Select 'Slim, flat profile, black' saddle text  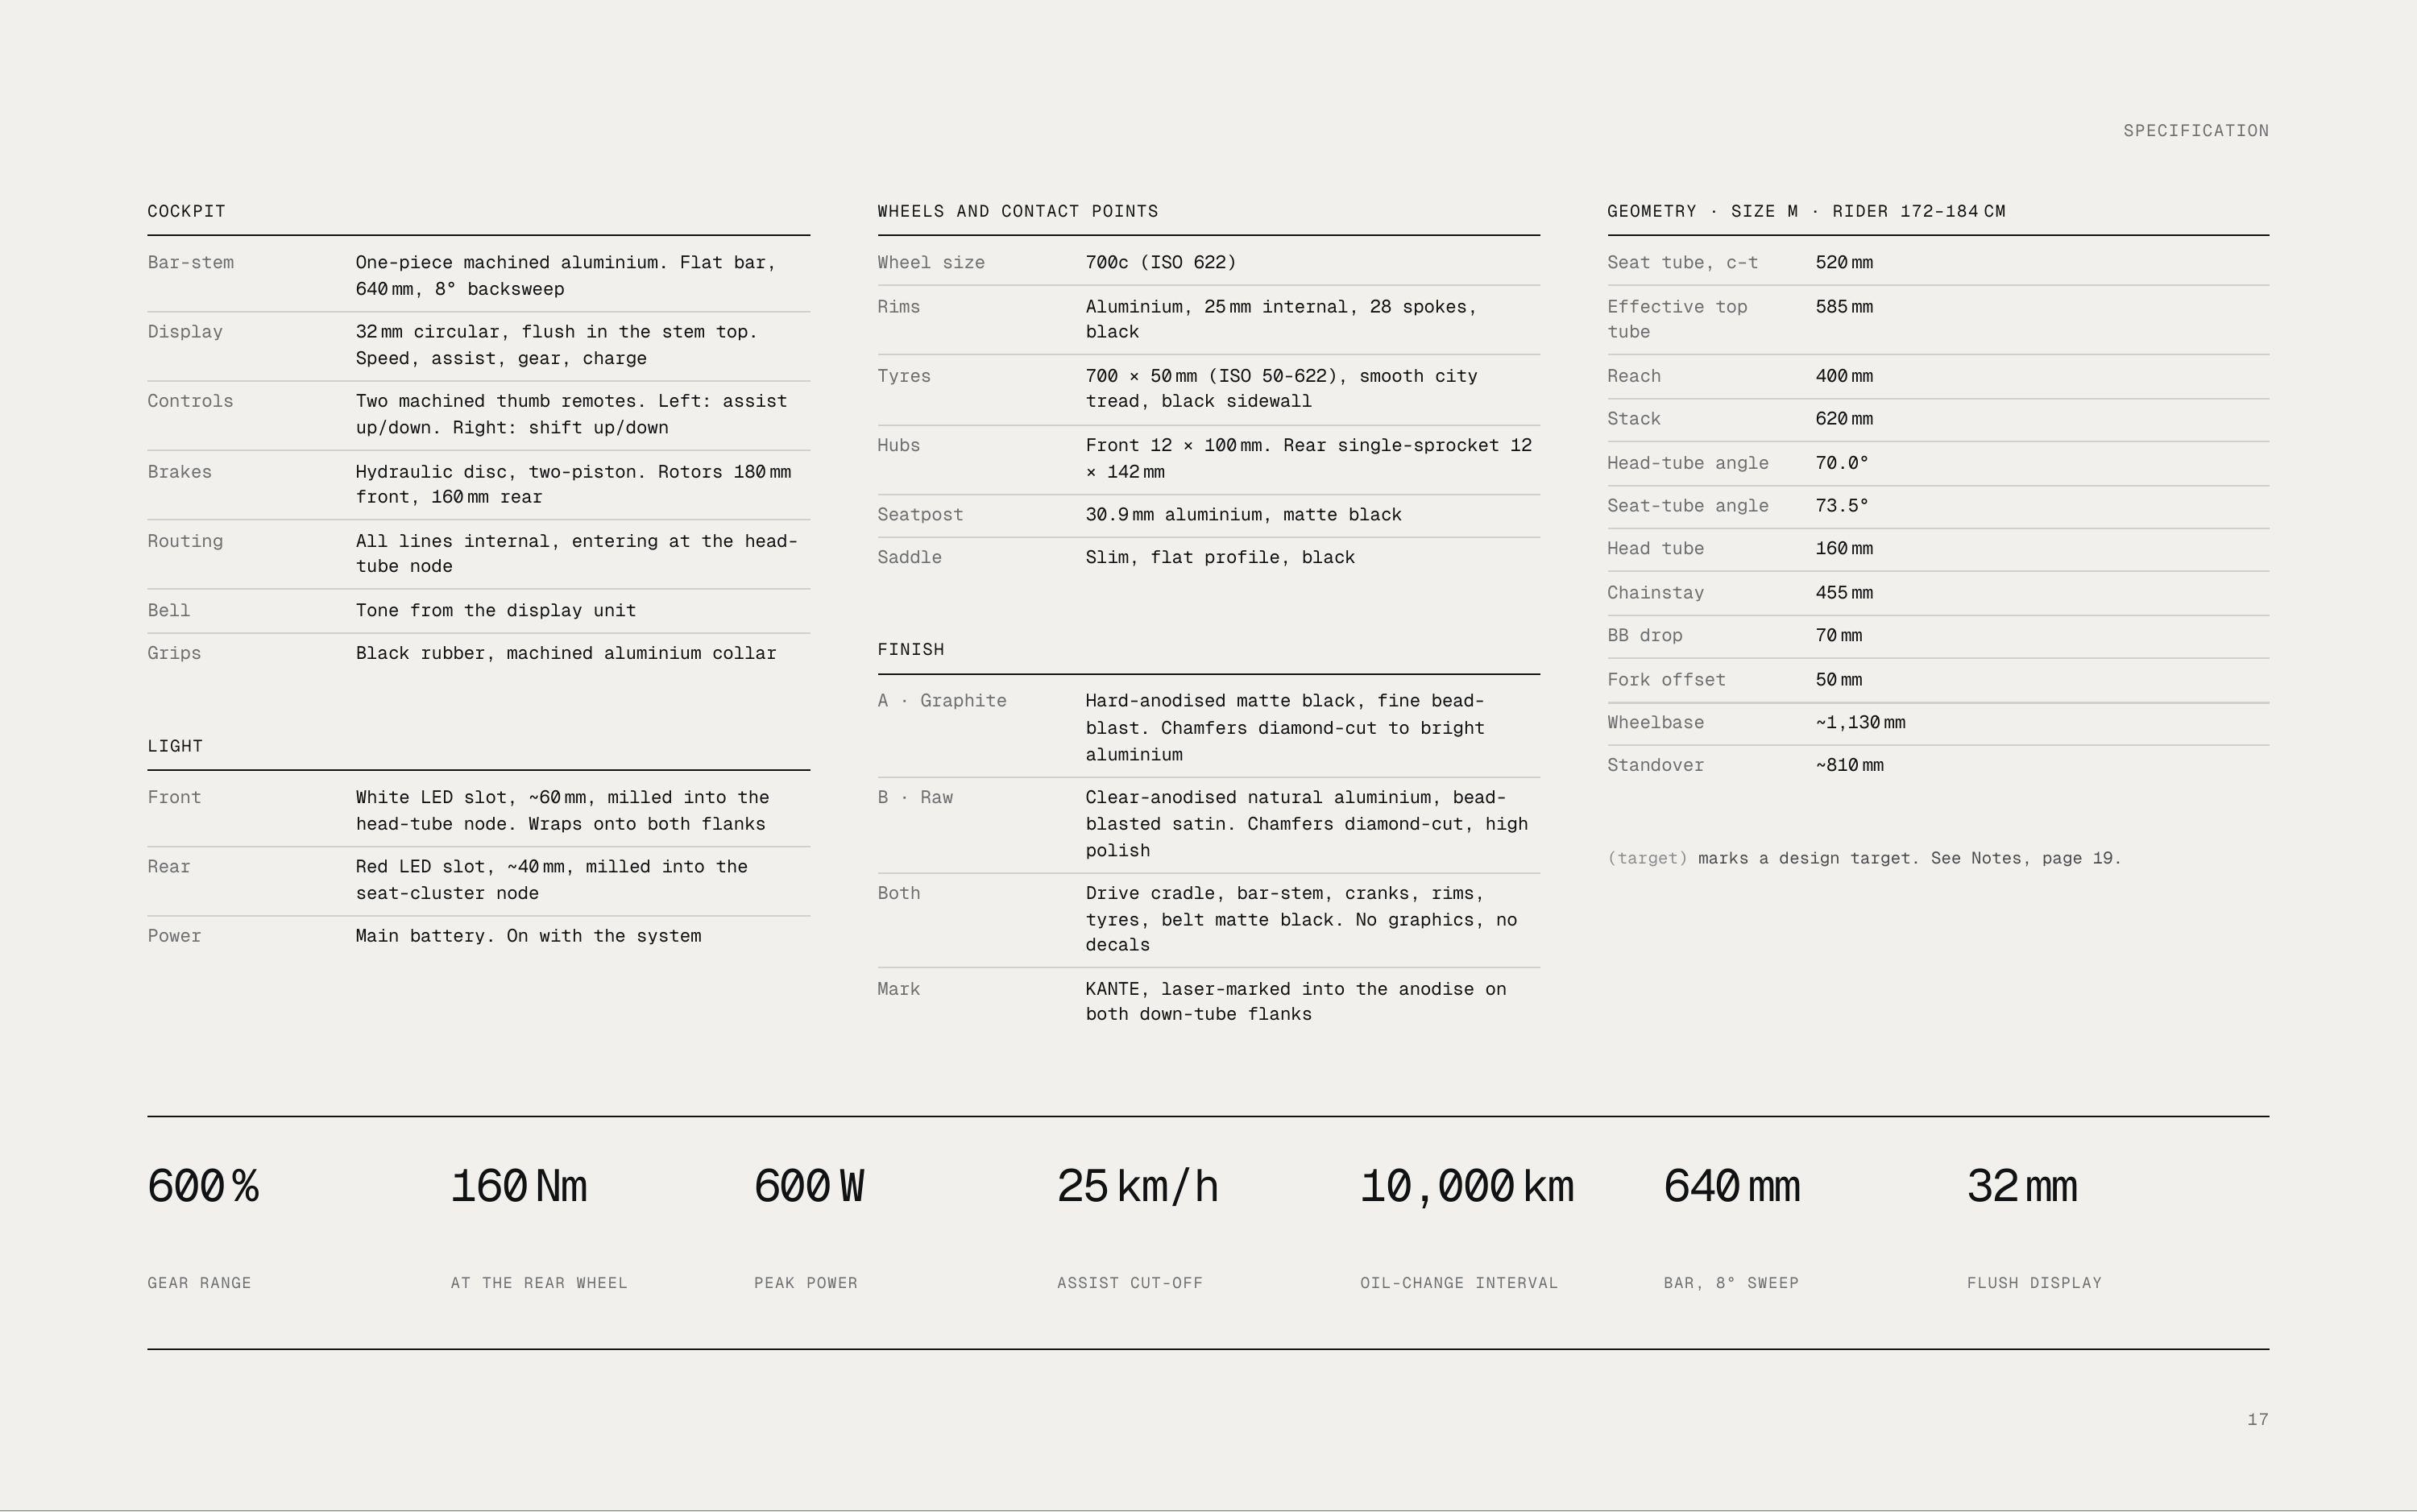pyautogui.click(x=1221, y=557)
